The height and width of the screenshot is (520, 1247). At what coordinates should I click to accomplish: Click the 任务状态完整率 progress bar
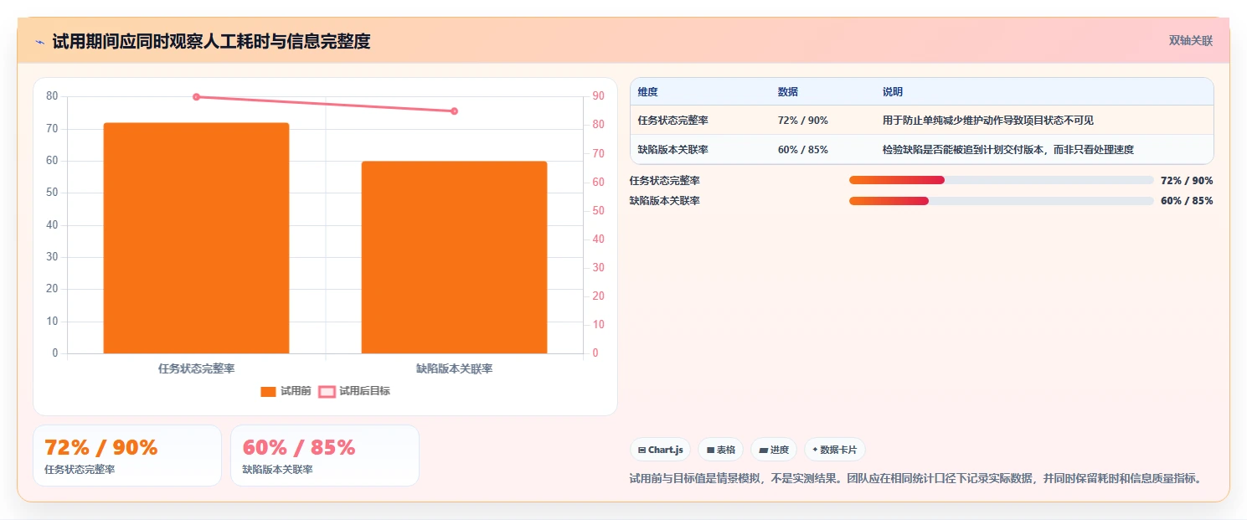point(1002,180)
